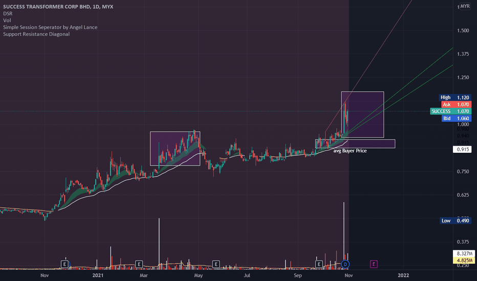
Task: Click 2022 on the time axis
Action: pyautogui.click(x=403, y=275)
